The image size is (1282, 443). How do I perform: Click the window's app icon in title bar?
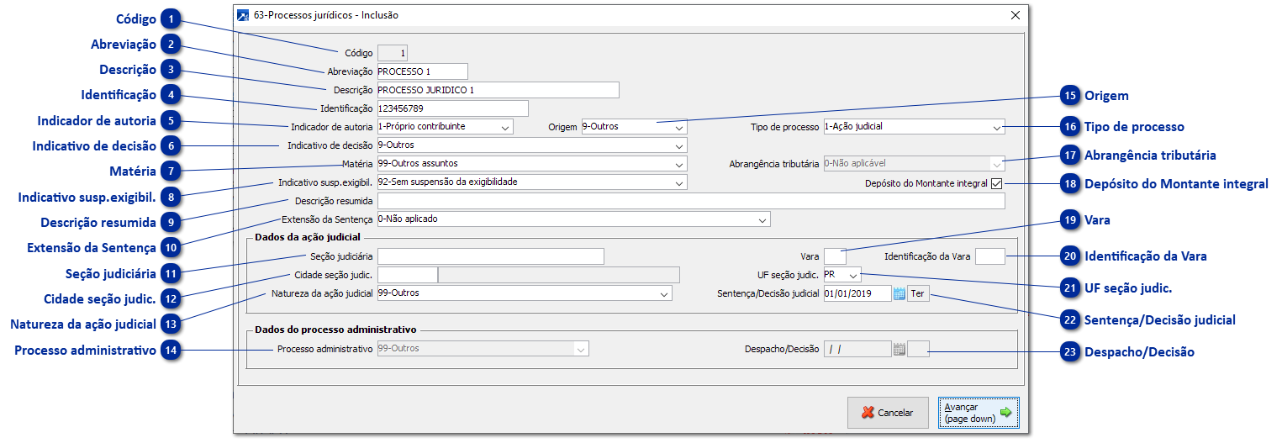[x=244, y=15]
